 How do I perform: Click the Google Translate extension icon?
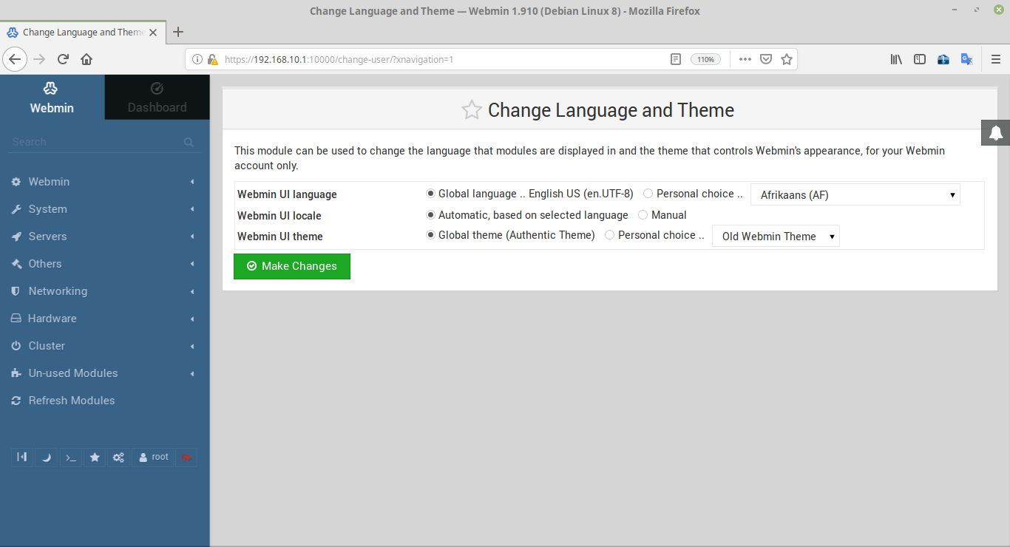966,59
